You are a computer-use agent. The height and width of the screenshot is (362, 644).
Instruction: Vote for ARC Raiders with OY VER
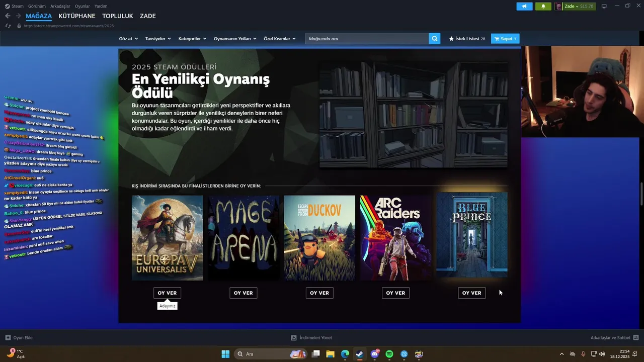tap(395, 293)
